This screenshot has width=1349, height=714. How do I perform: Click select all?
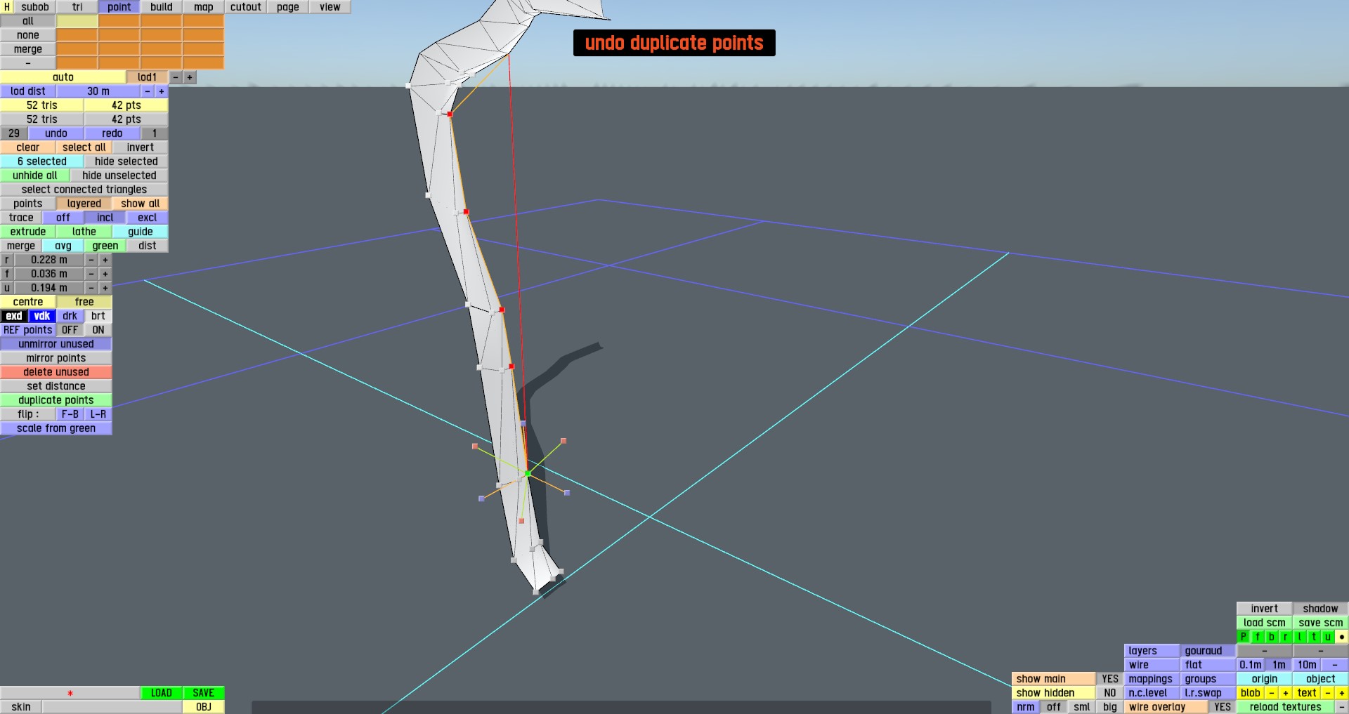84,147
